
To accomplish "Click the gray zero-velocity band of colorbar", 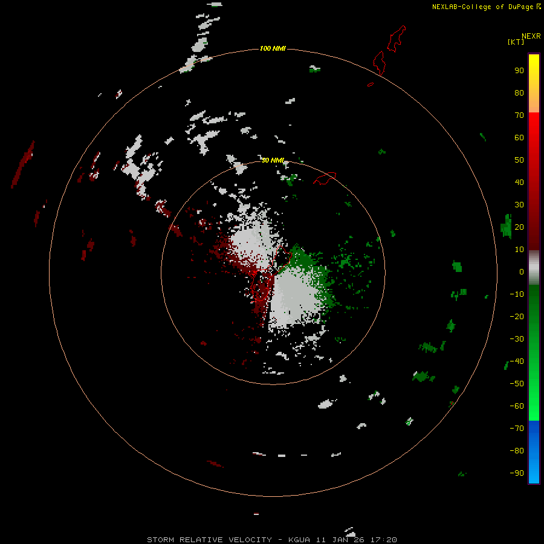I will (x=534, y=268).
